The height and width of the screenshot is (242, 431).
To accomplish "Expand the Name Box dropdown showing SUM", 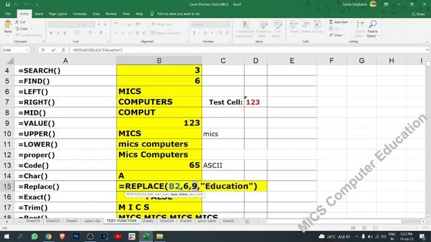I will (x=27, y=50).
